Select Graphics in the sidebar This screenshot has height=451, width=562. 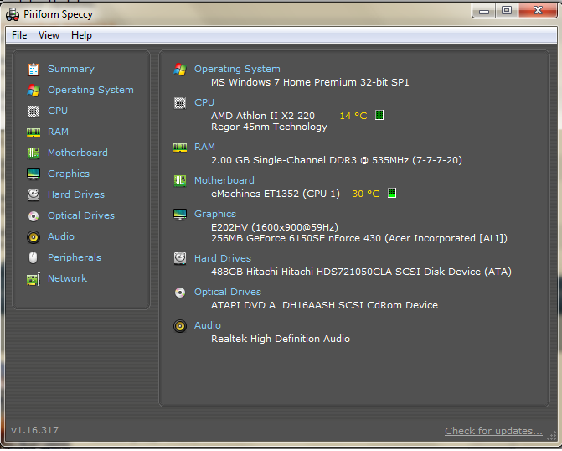click(x=69, y=174)
